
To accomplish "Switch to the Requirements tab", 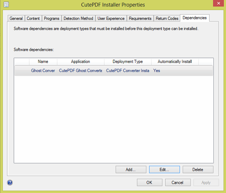I will pyautogui.click(x=140, y=18).
